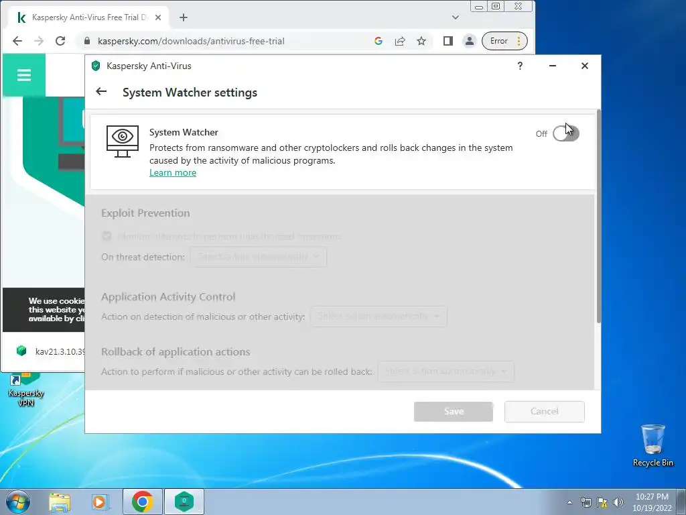Click the address bar URL
This screenshot has height=515, width=686.
(191, 41)
